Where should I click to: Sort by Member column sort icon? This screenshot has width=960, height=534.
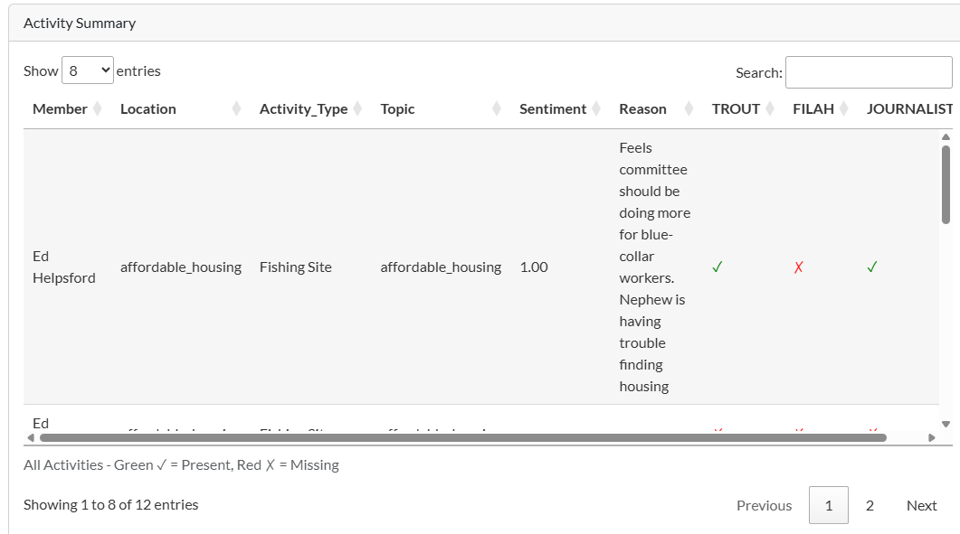coord(98,109)
